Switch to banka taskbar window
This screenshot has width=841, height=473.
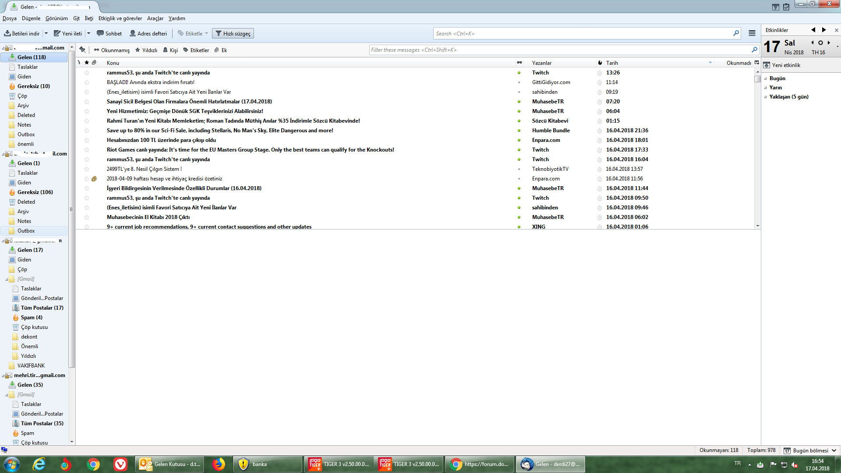(268, 464)
